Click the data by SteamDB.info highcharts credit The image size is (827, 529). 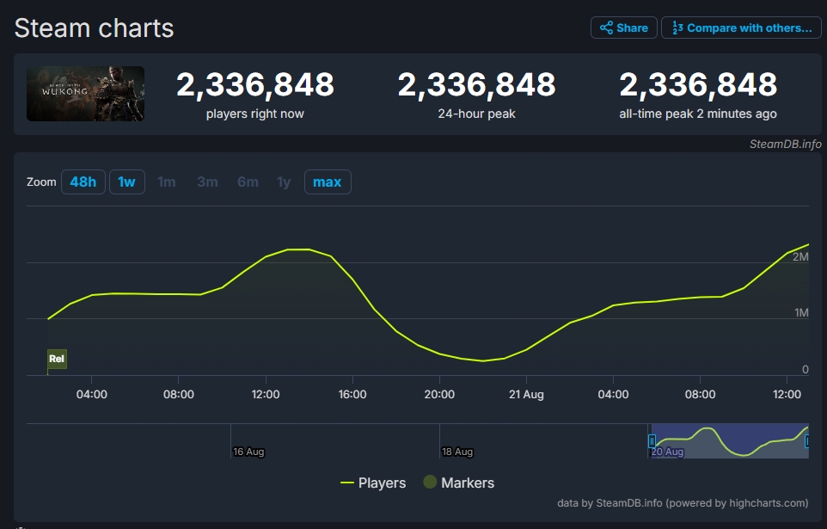click(x=683, y=503)
